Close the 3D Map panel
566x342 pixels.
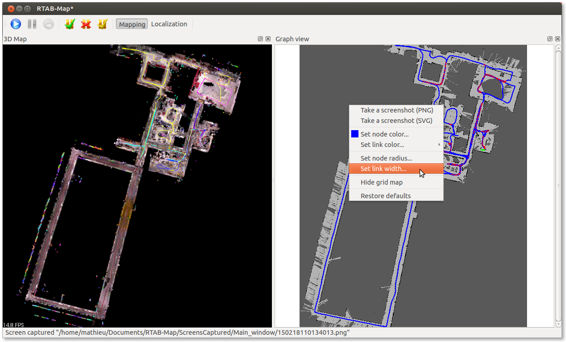(x=268, y=39)
